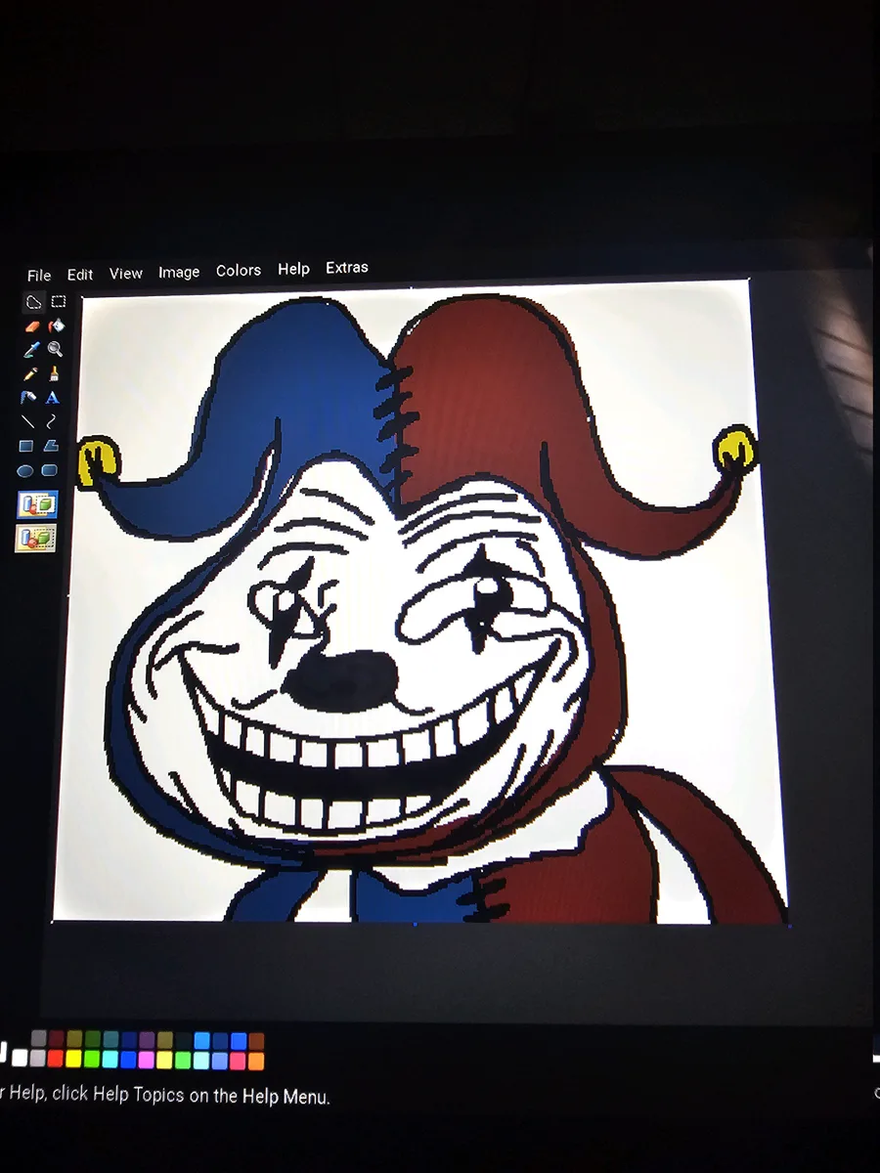The height and width of the screenshot is (1173, 880).
Task: Enable the transparent selection option
Action: tap(35, 538)
